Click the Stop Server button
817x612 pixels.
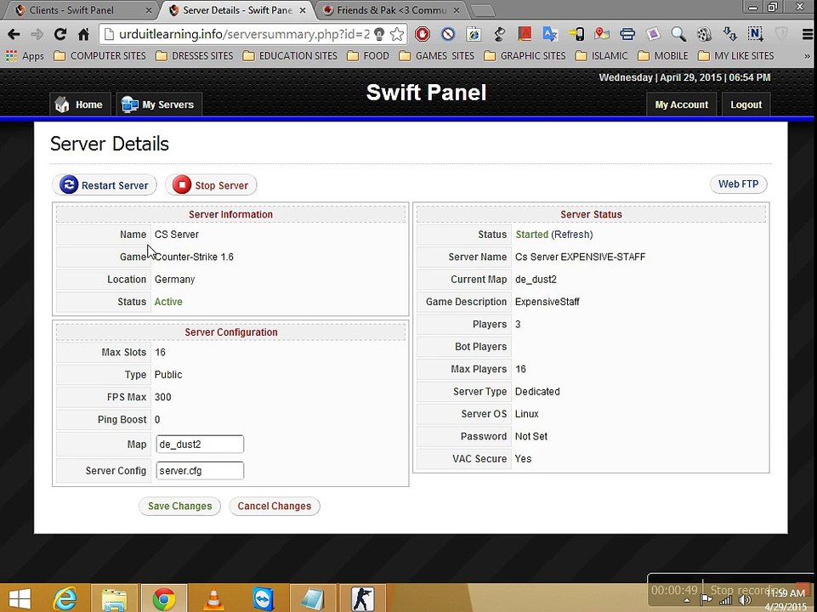(211, 185)
